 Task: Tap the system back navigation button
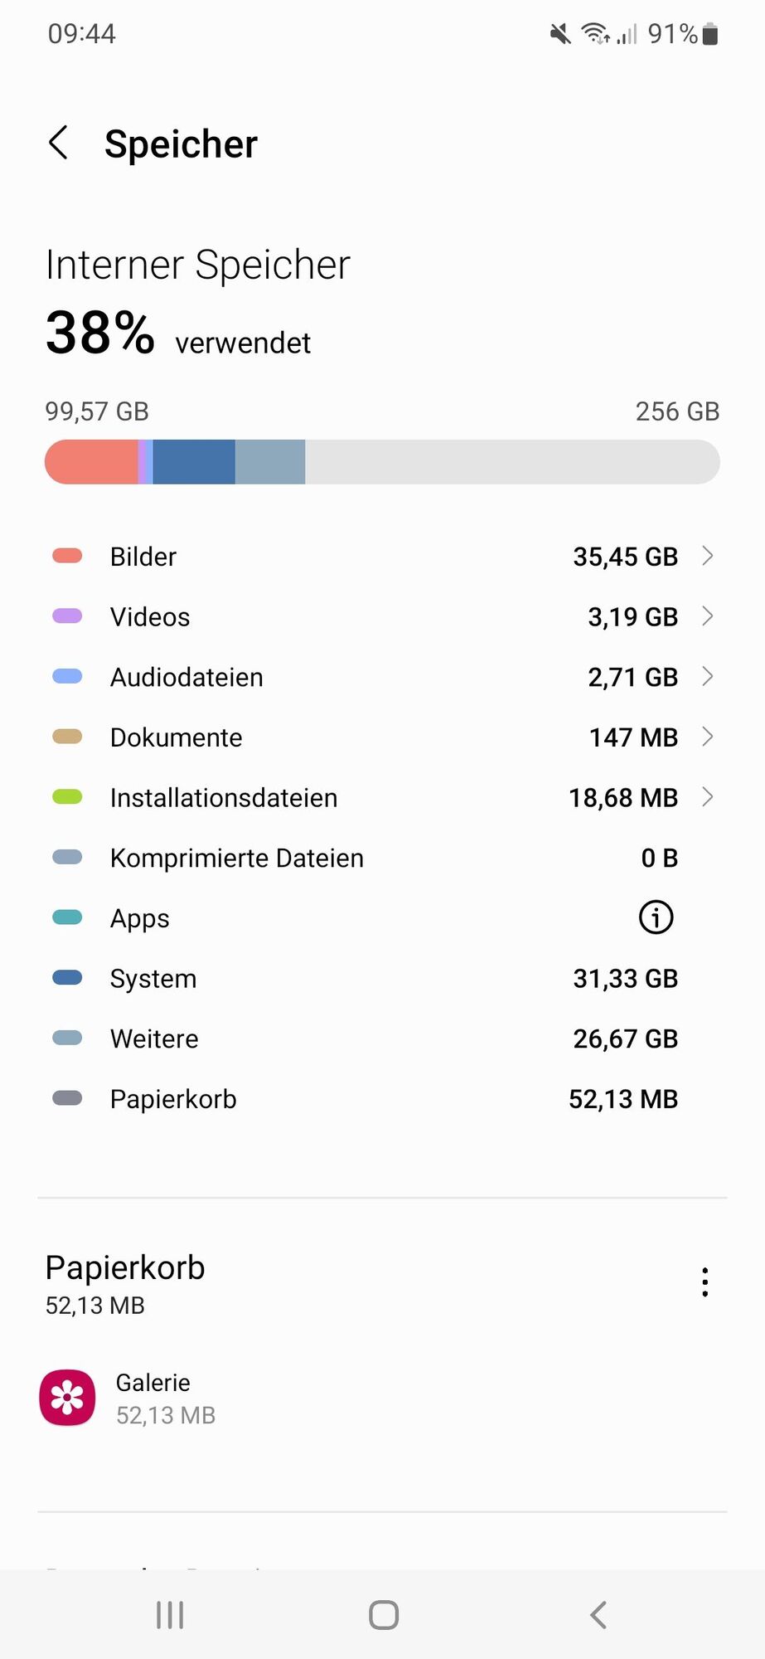tap(598, 1615)
